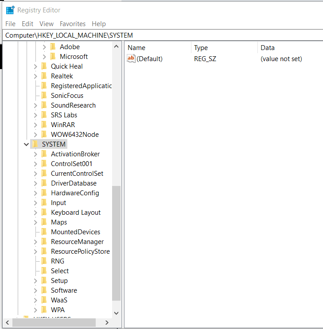Expand the CurrentControlSet key

click(x=35, y=174)
